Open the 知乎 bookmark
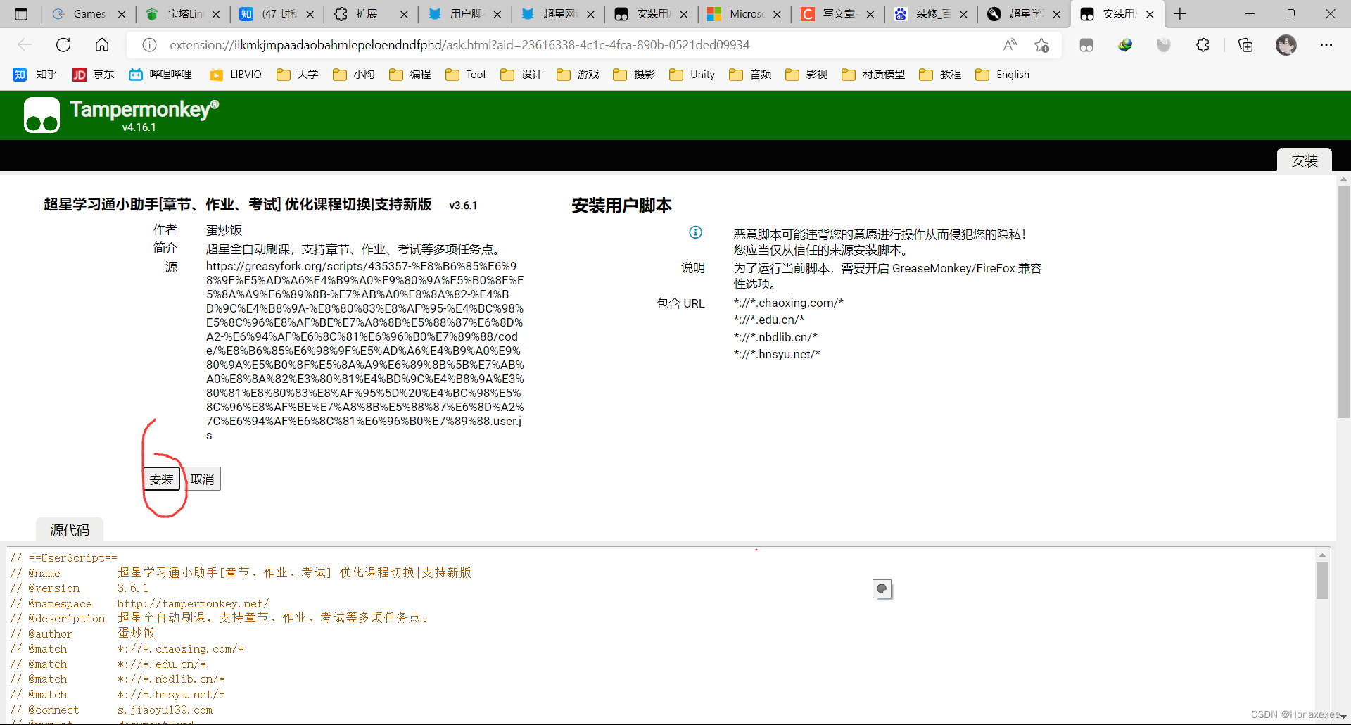This screenshot has width=1351, height=725. pyautogui.click(x=35, y=75)
